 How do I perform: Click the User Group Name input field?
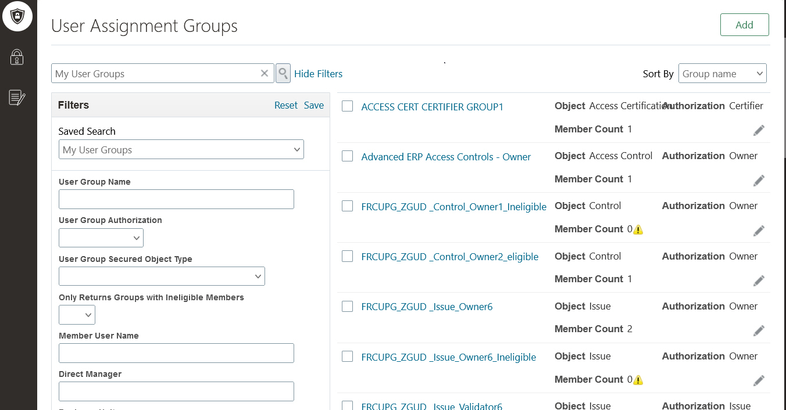(176, 199)
